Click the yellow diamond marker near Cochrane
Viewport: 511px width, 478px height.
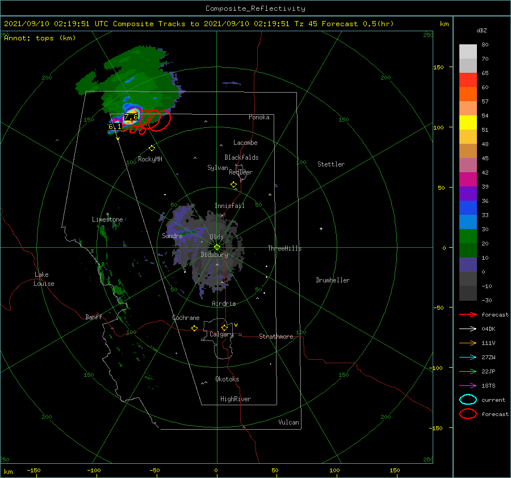tap(195, 329)
